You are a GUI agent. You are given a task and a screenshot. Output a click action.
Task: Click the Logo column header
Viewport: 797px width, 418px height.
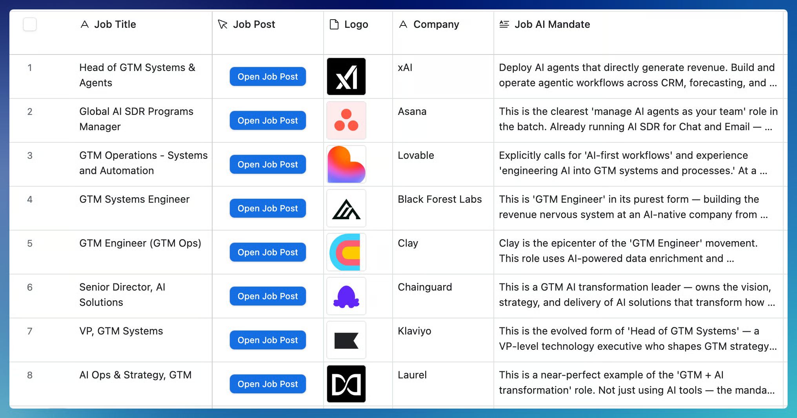tap(356, 24)
